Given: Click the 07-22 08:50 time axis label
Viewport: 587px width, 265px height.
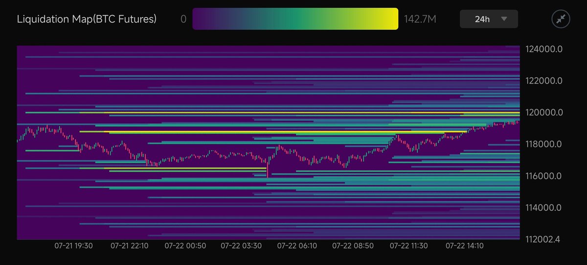Looking at the screenshot, I should tap(352, 246).
